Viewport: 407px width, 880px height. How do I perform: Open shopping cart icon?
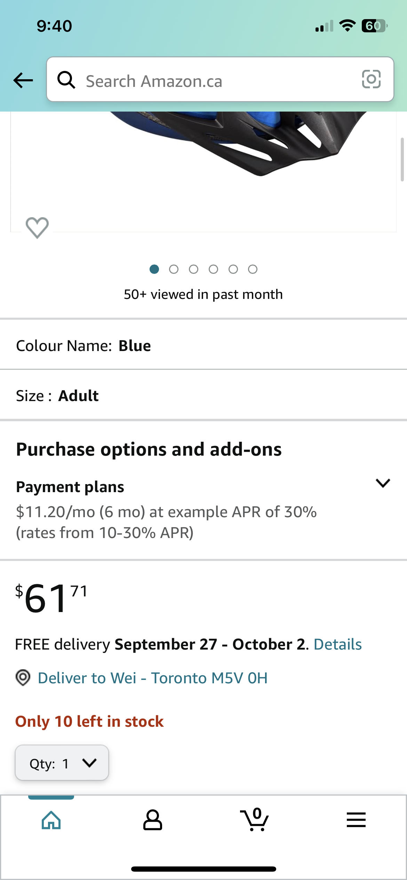254,819
